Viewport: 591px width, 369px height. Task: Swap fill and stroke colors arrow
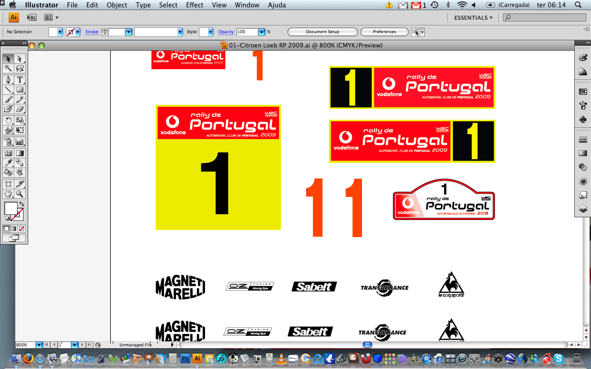[22, 204]
